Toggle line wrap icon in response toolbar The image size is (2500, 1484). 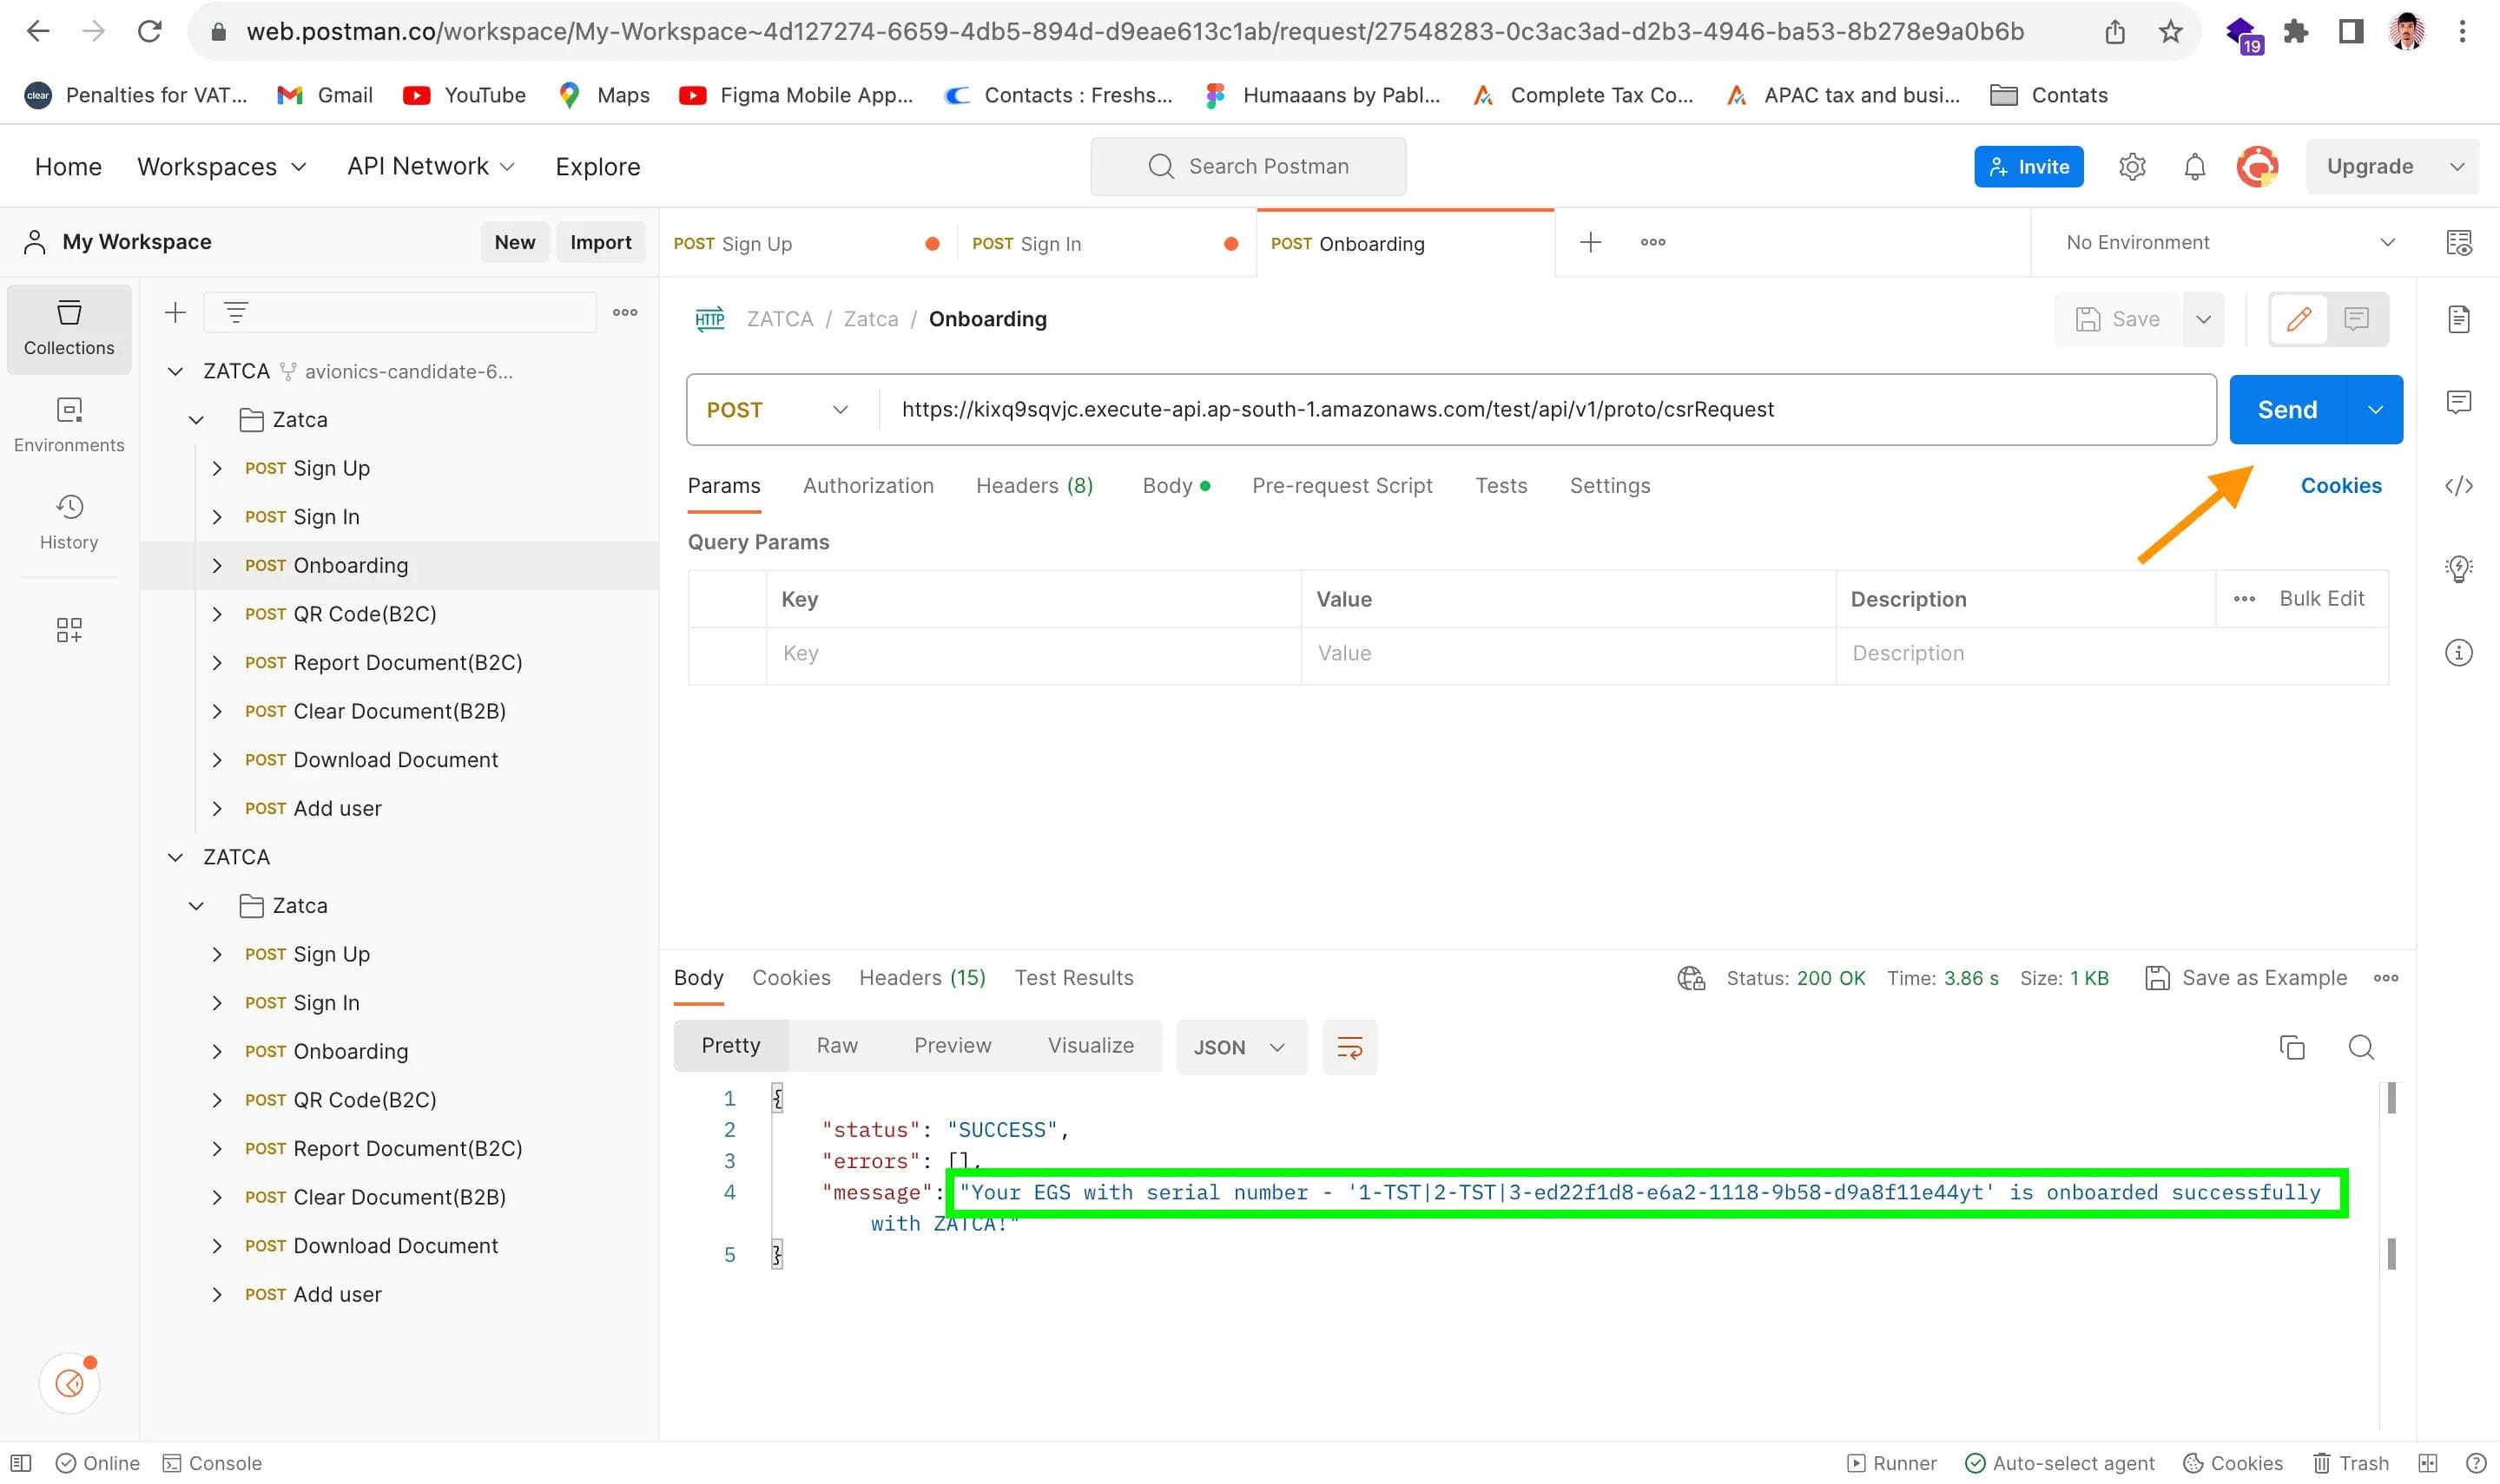click(x=1349, y=1048)
